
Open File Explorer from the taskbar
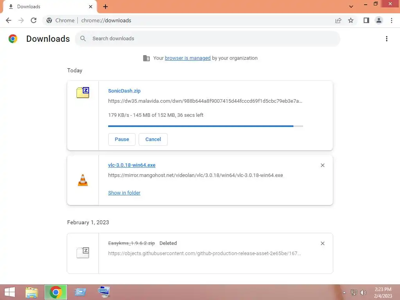pyautogui.click(x=32, y=292)
